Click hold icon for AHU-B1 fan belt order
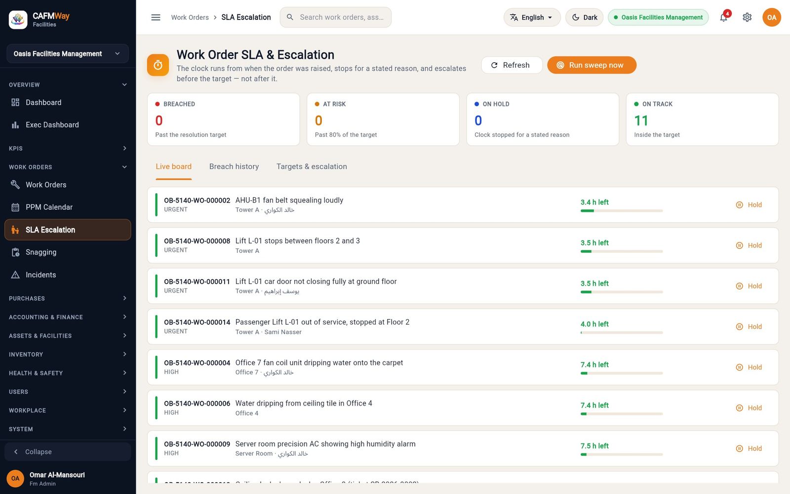The height and width of the screenshot is (494, 790). tap(739, 205)
